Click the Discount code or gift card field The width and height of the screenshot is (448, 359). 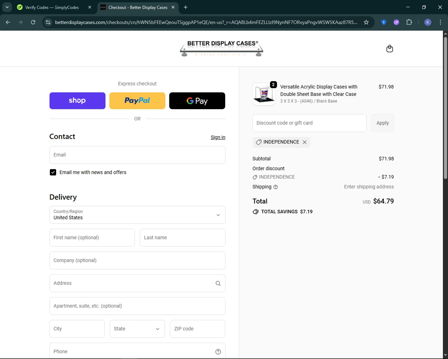(x=309, y=123)
